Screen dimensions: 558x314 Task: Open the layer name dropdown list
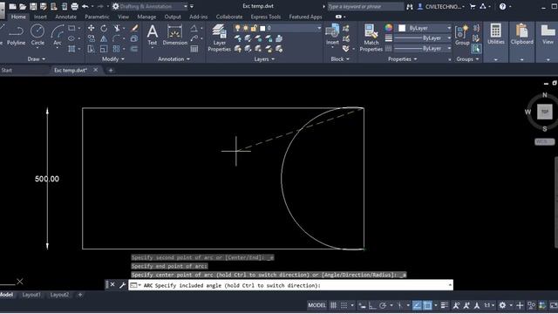(x=319, y=28)
